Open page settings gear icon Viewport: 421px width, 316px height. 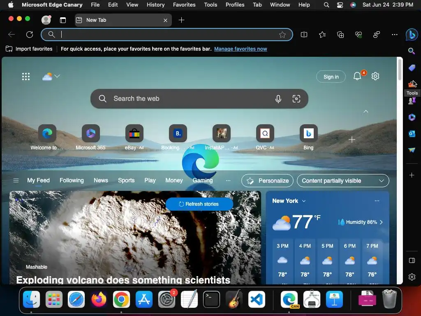tap(375, 76)
